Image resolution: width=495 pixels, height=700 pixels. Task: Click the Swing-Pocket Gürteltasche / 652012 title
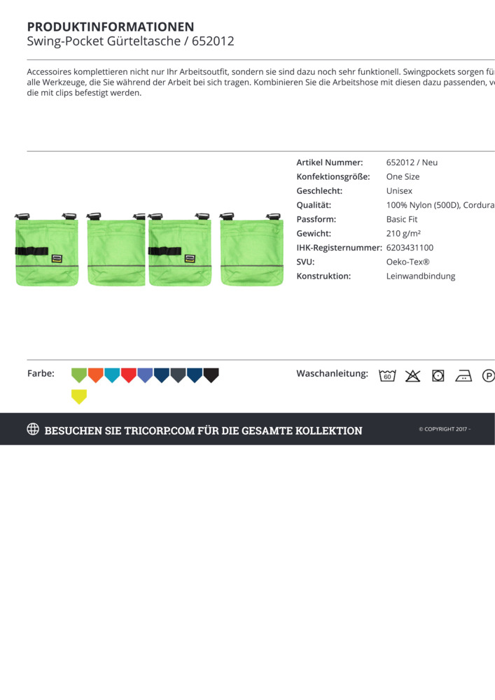[130, 41]
